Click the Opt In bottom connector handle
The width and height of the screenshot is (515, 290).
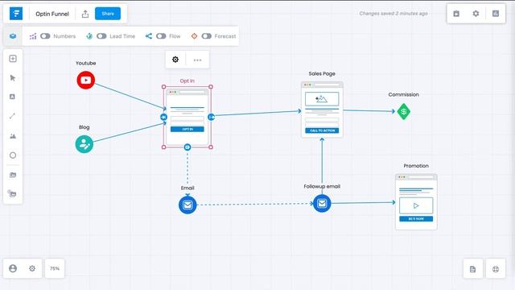point(187,147)
